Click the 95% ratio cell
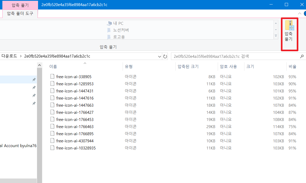This screenshot has width=306, height=183. tap(292, 91)
